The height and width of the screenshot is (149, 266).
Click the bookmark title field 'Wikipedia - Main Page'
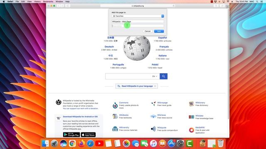point(138,22)
